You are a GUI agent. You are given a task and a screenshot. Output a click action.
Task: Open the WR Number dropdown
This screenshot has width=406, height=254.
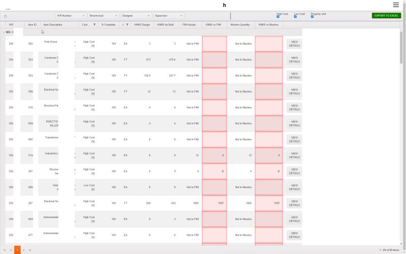pos(71,16)
